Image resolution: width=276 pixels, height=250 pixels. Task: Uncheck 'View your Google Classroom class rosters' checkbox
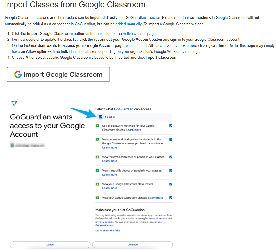171,184
